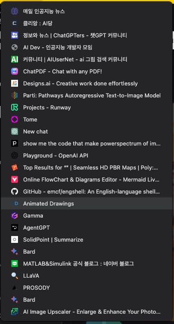Viewport: 174px width, 324px height.
Task: Click the AgentGPT black favicon
Action: coord(15,227)
